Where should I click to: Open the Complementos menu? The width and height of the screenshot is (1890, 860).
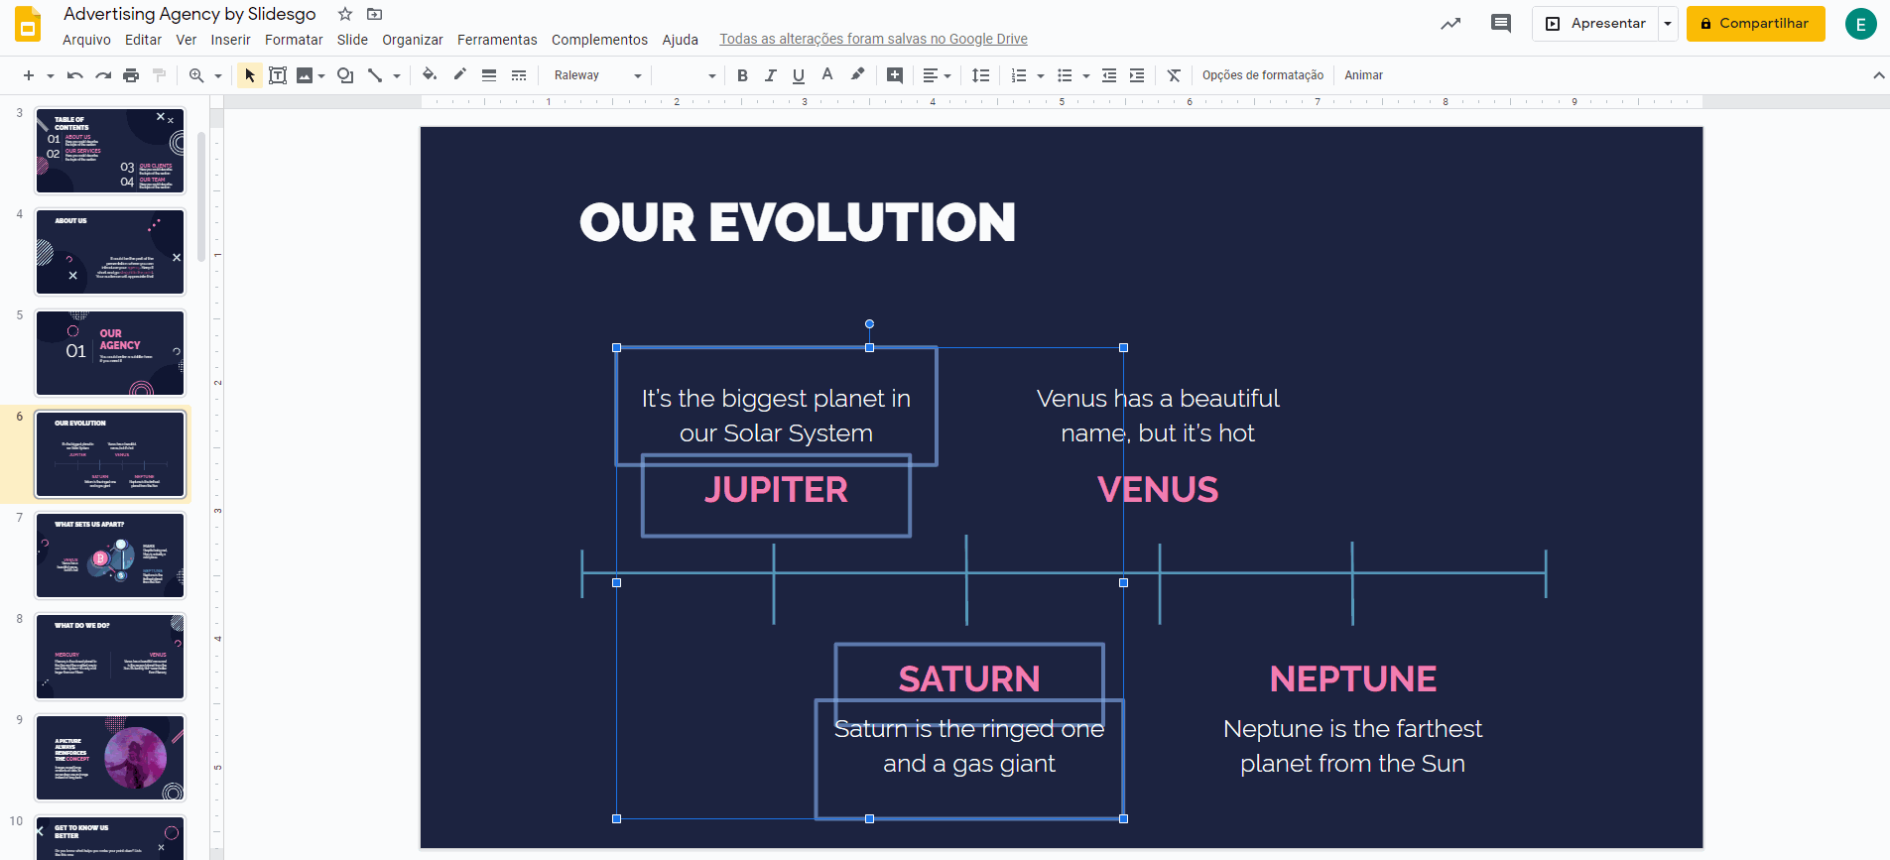(x=599, y=40)
